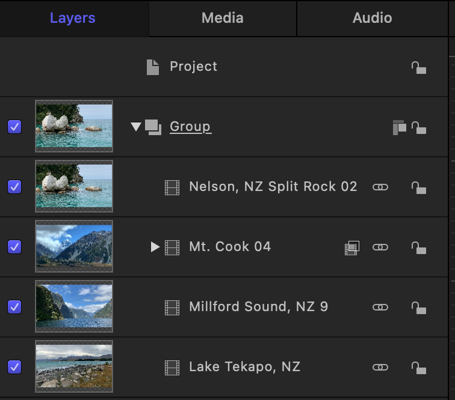This screenshot has width=455, height=400.
Task: Lock the Group layer
Action: 418,127
